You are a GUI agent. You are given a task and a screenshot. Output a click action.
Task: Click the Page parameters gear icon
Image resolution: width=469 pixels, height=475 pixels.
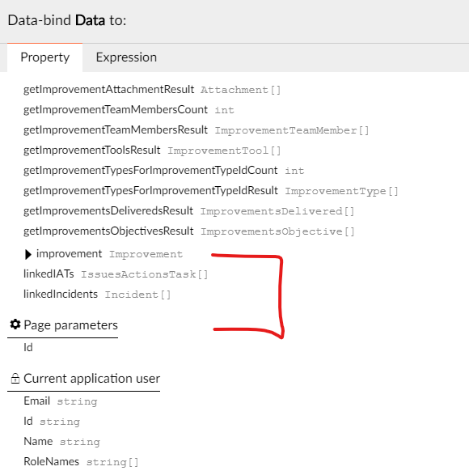pos(15,324)
